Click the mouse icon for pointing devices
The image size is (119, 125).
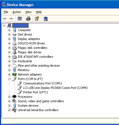click(x=14, y=66)
